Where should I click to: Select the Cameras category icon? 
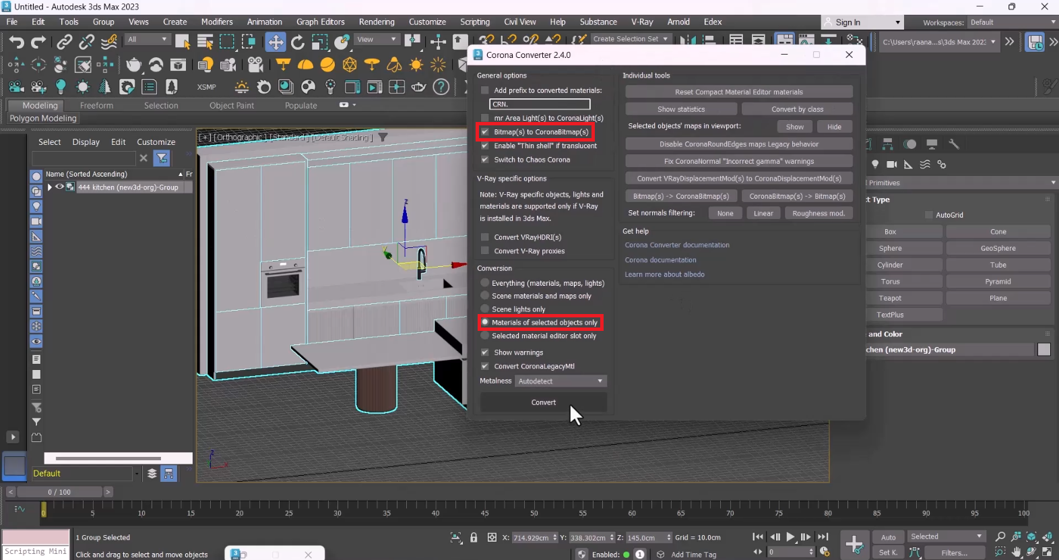point(891,164)
